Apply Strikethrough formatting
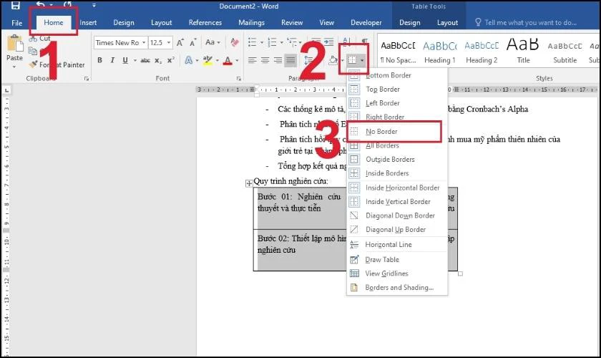Viewport: 601px width, 358px height. 145,60
